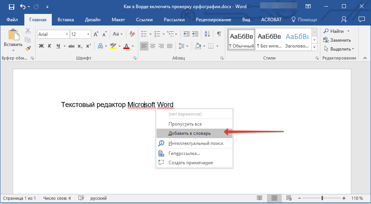Toggle bold formatting with the Ж button
Viewport: 371px width, 204px height.
(x=41, y=46)
